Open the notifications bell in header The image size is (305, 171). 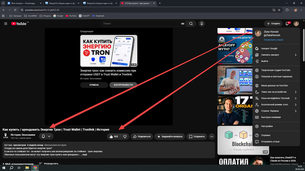coord(287,24)
